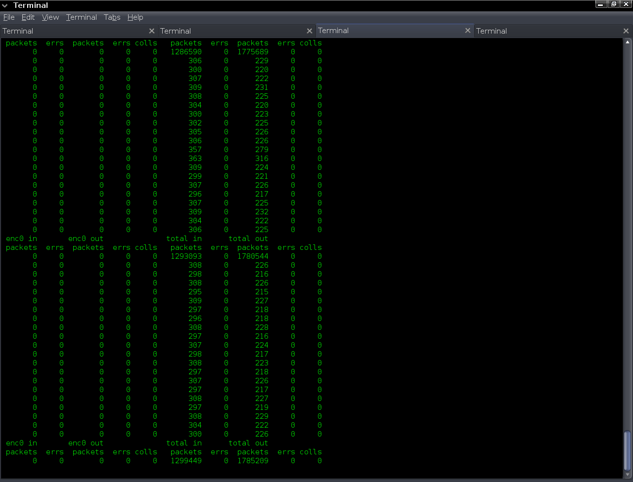The height and width of the screenshot is (482, 633).
Task: Open the Terminal menu in the menu bar
Action: [x=81, y=17]
